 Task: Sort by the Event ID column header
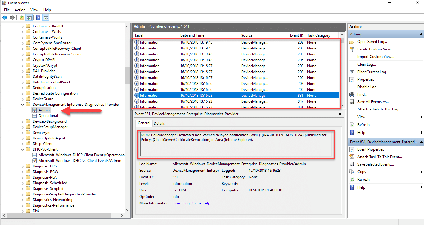pos(288,35)
